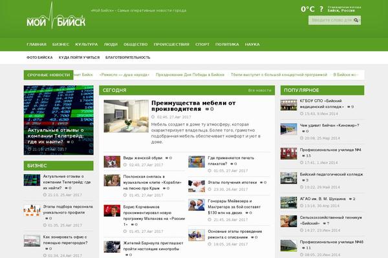Click the furniture interior thumbnail
The height and width of the screenshot is (258, 388).
(126, 116)
